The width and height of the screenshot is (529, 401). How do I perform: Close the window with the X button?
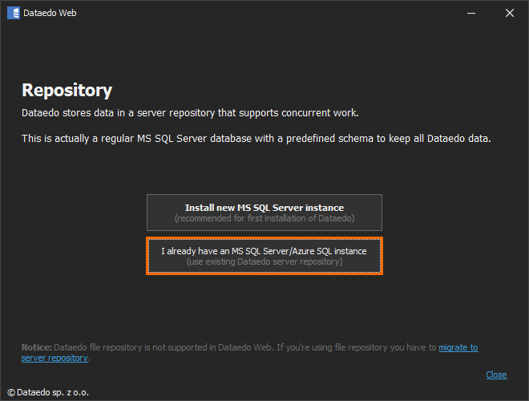tap(510, 13)
